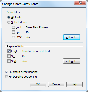Open Set Font in Search For section
This screenshot has height=92, width=100.
pyautogui.click(x=72, y=37)
